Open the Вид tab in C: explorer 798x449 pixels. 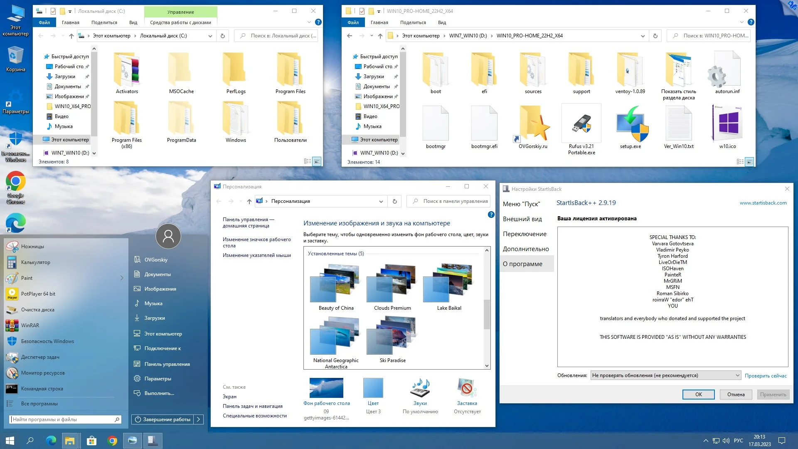133,22
